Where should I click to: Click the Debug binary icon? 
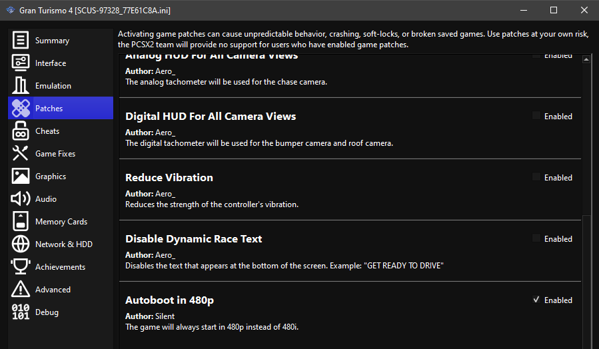21,312
